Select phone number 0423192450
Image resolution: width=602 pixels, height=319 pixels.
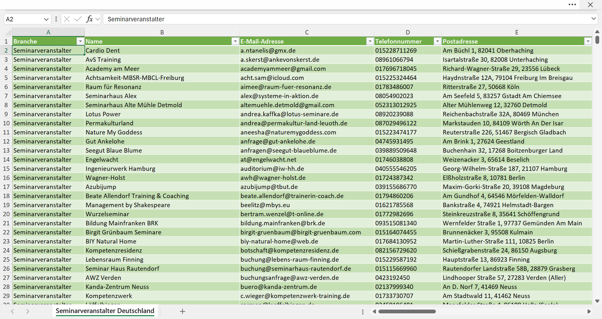click(x=408, y=278)
